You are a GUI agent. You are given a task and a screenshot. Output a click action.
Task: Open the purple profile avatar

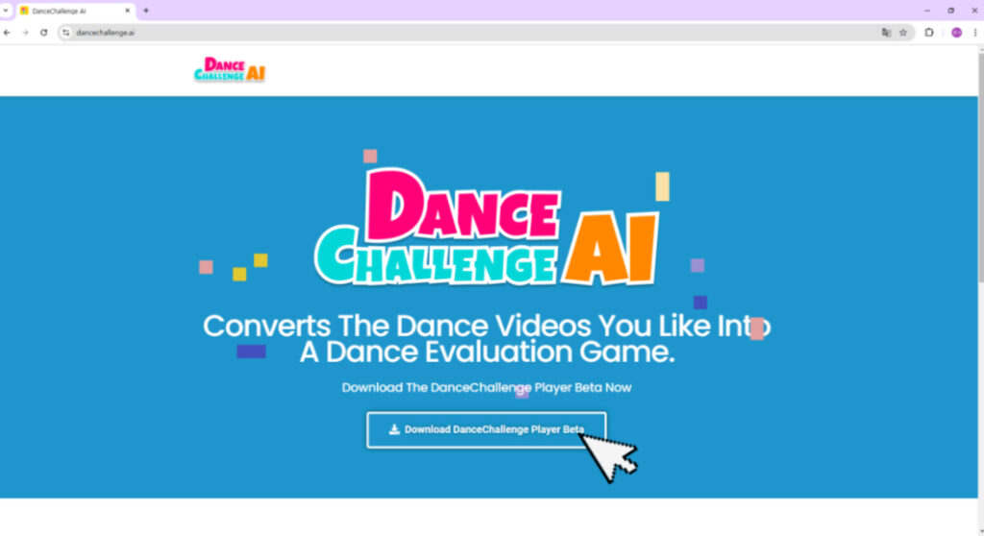point(956,33)
